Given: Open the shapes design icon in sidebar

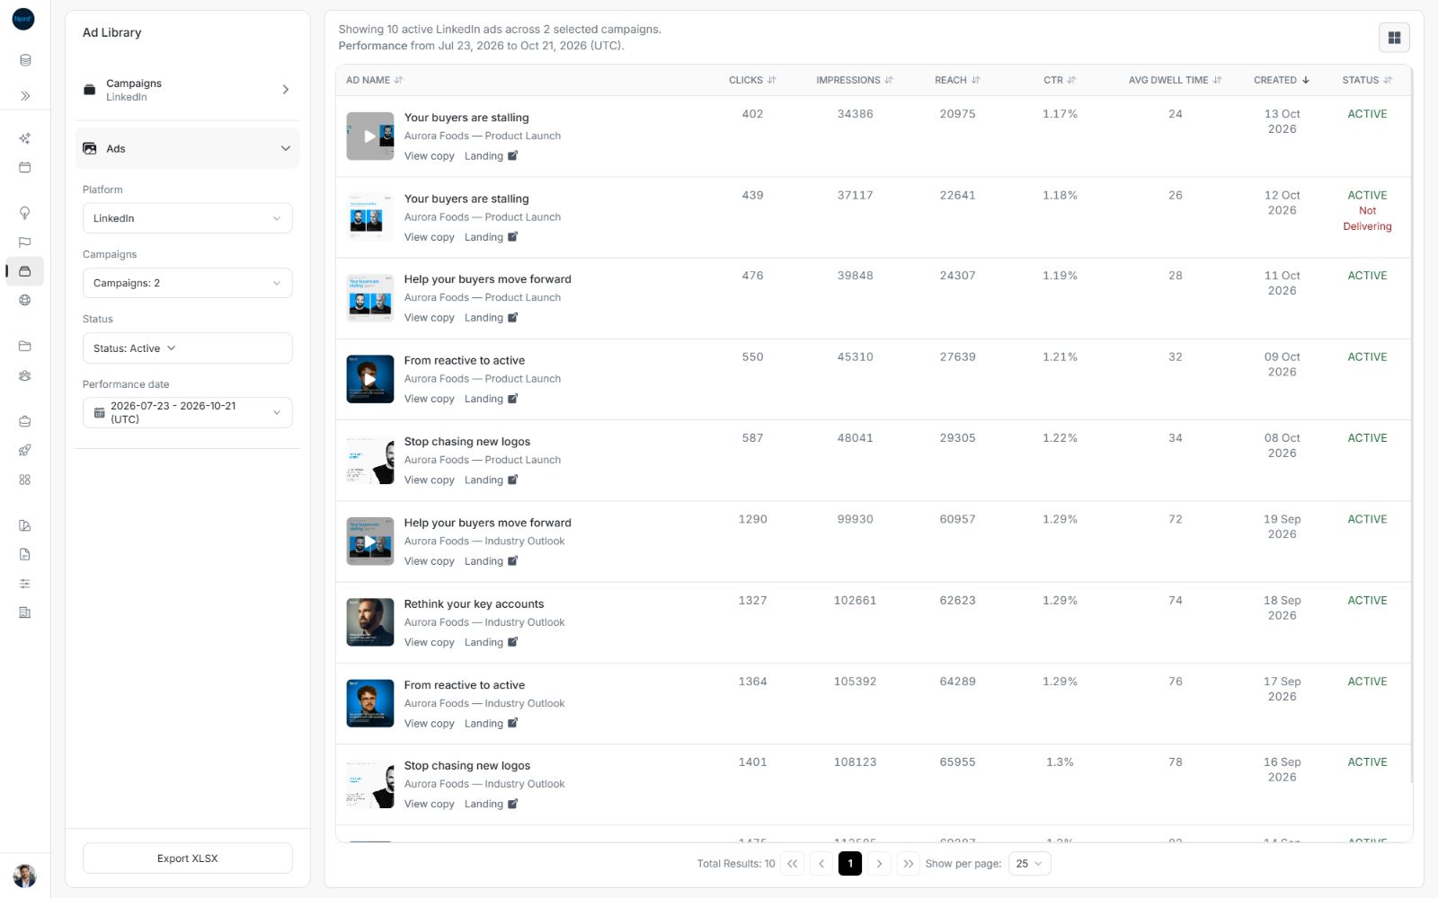Looking at the screenshot, I should 25,525.
